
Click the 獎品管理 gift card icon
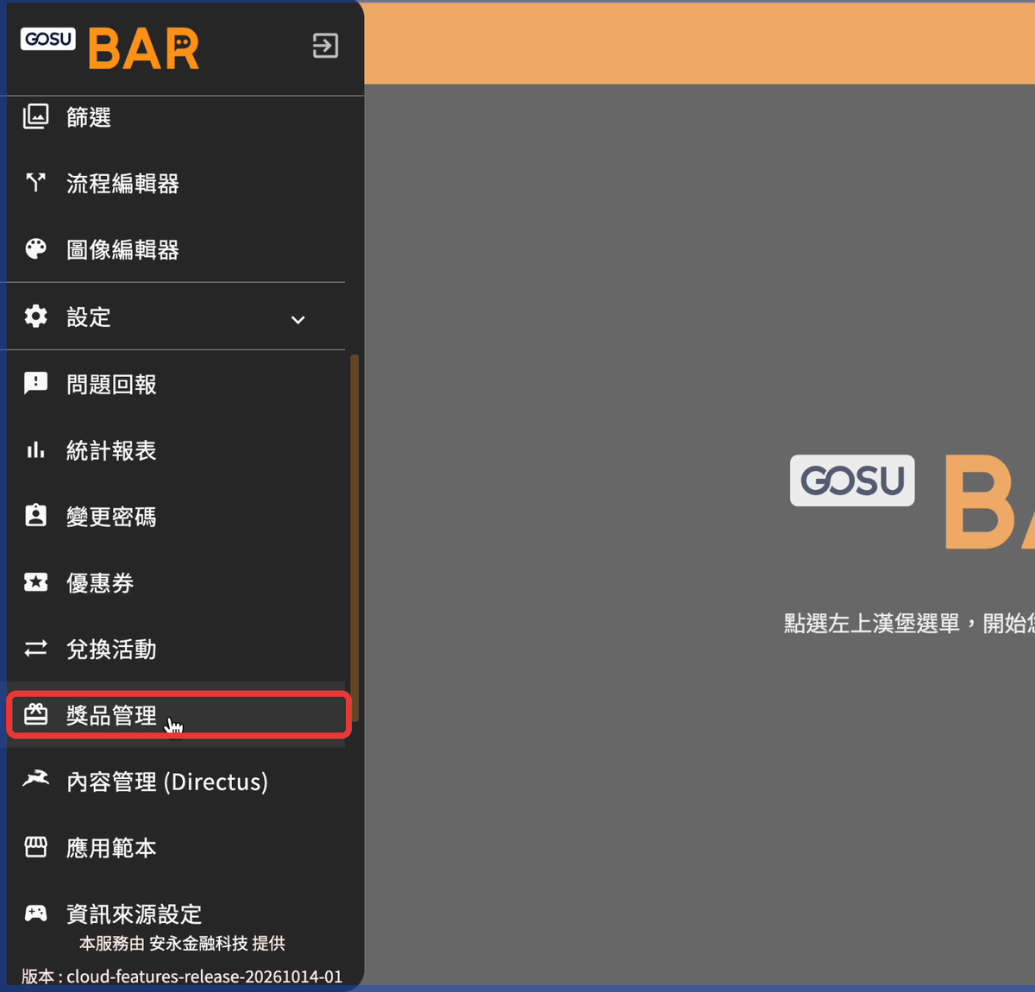tap(35, 714)
